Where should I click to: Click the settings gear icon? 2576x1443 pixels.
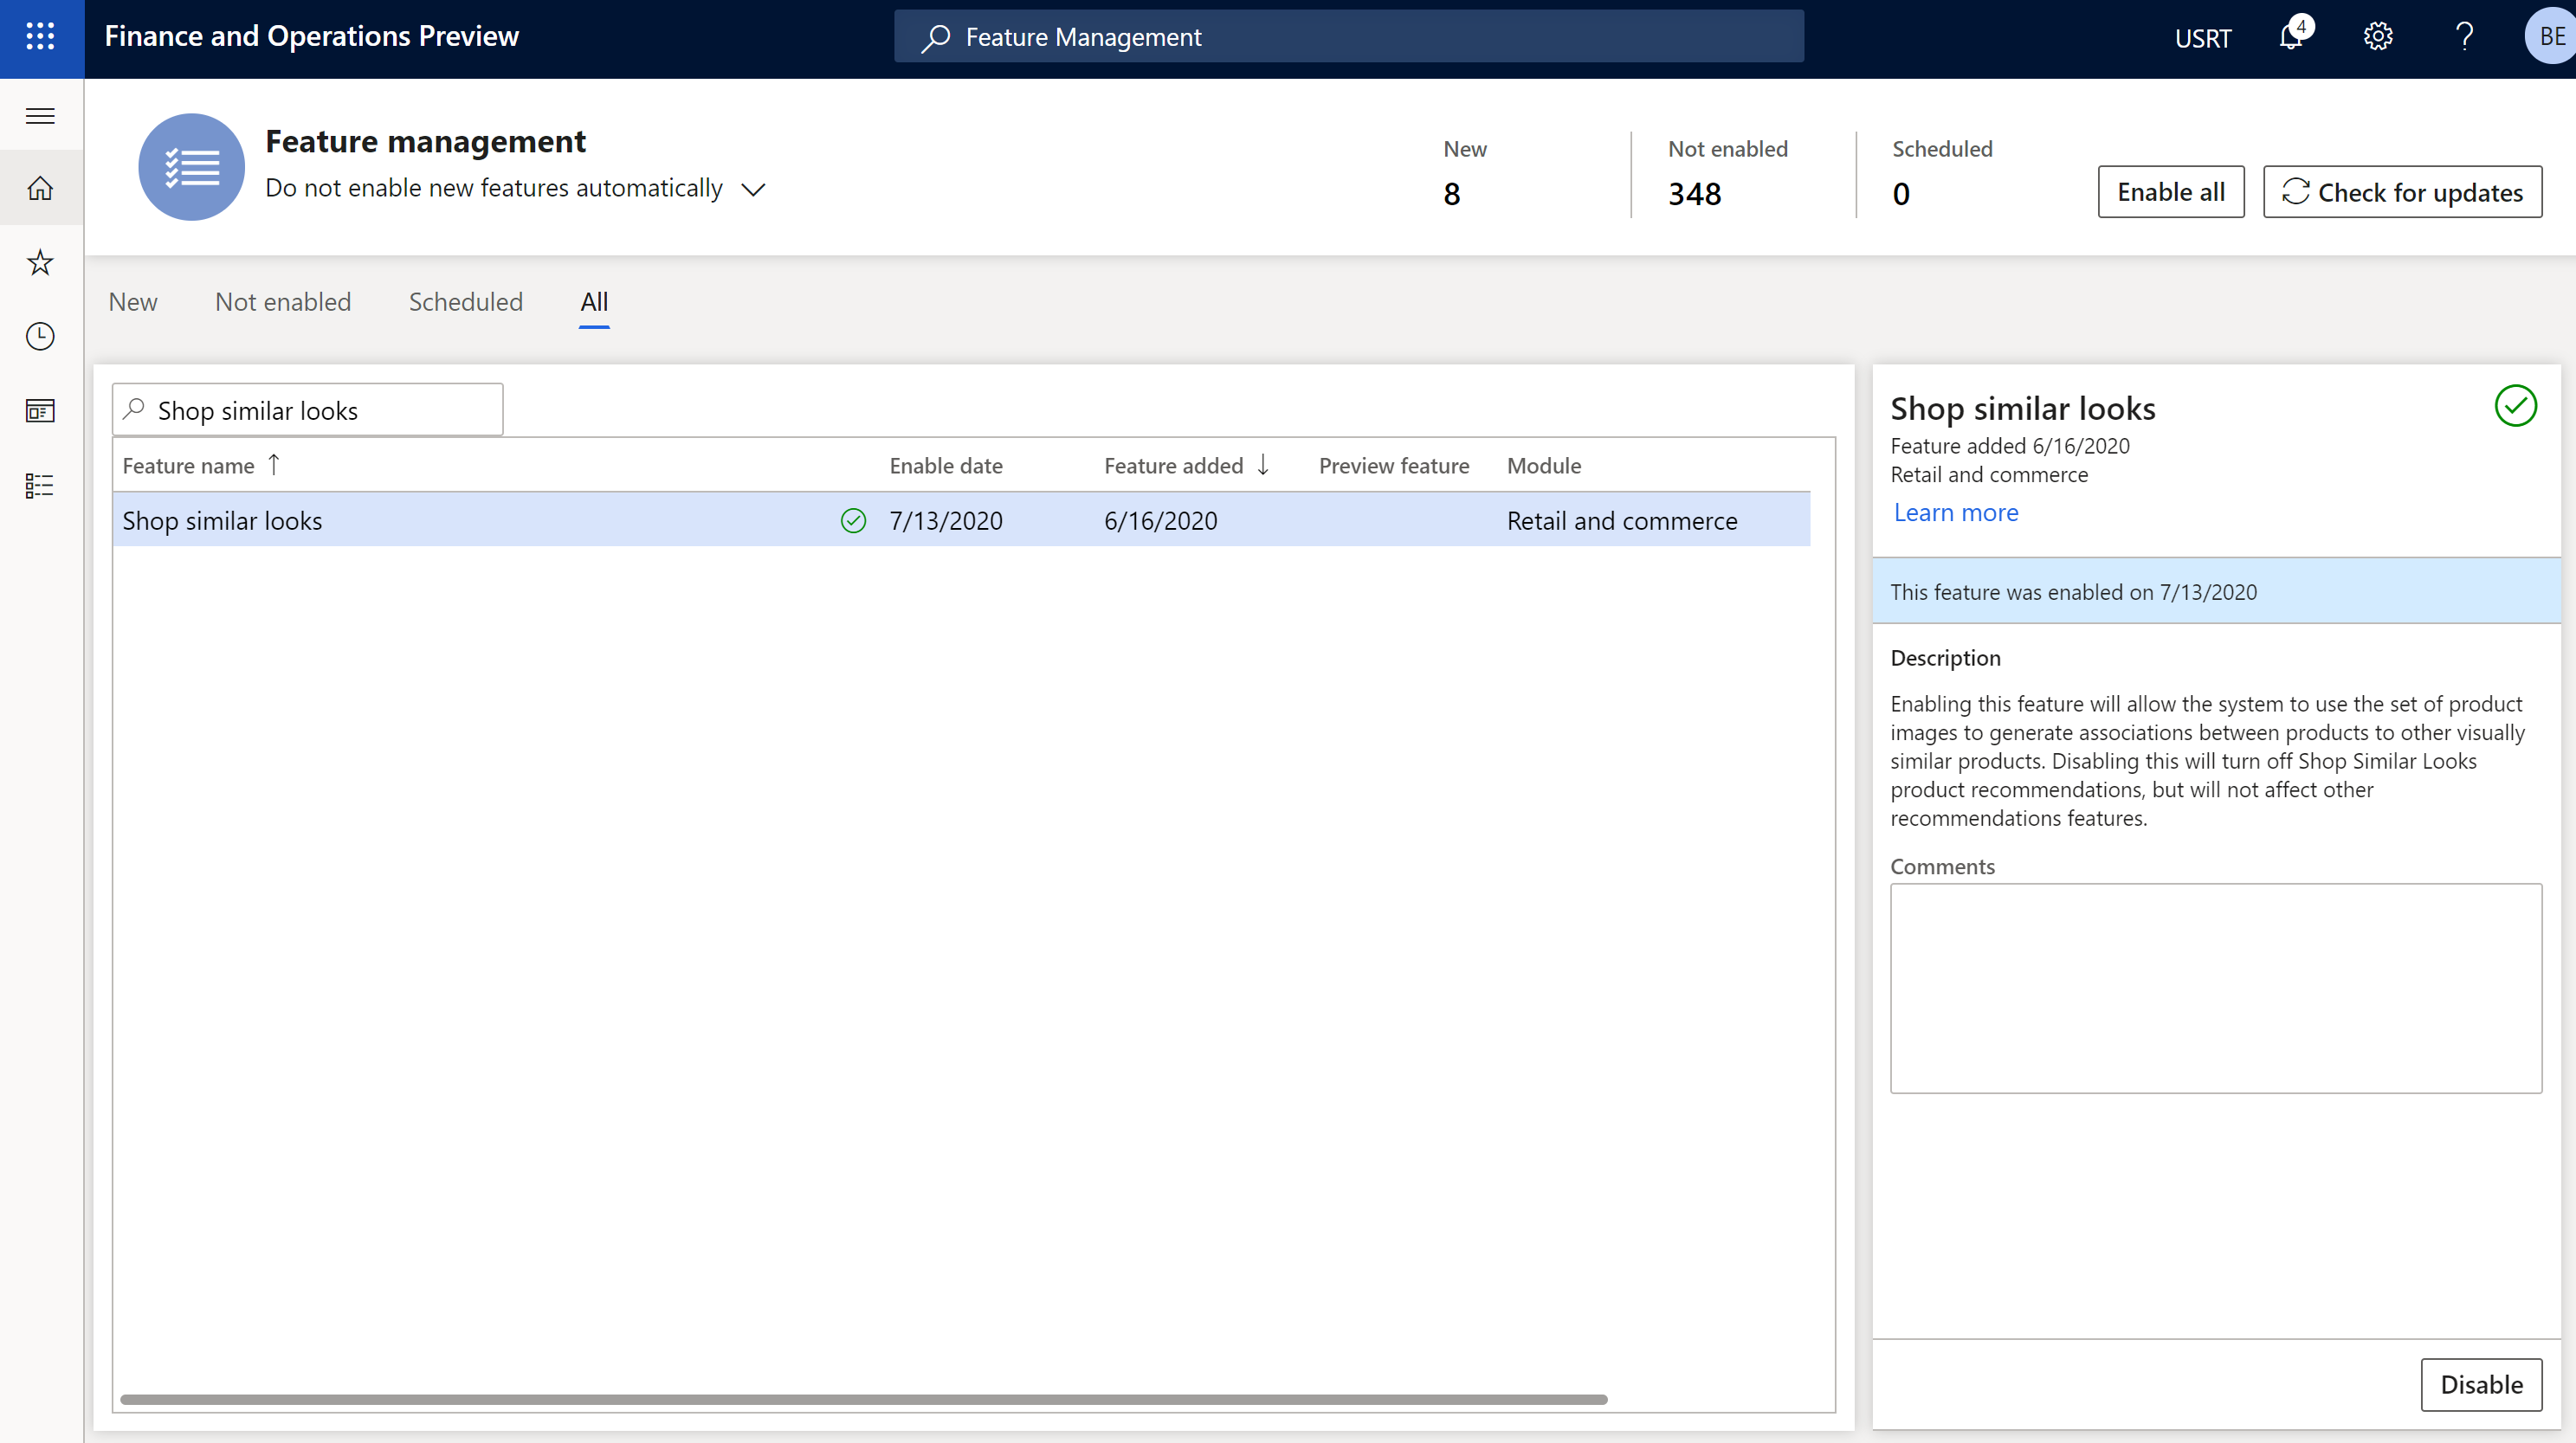tap(2379, 35)
